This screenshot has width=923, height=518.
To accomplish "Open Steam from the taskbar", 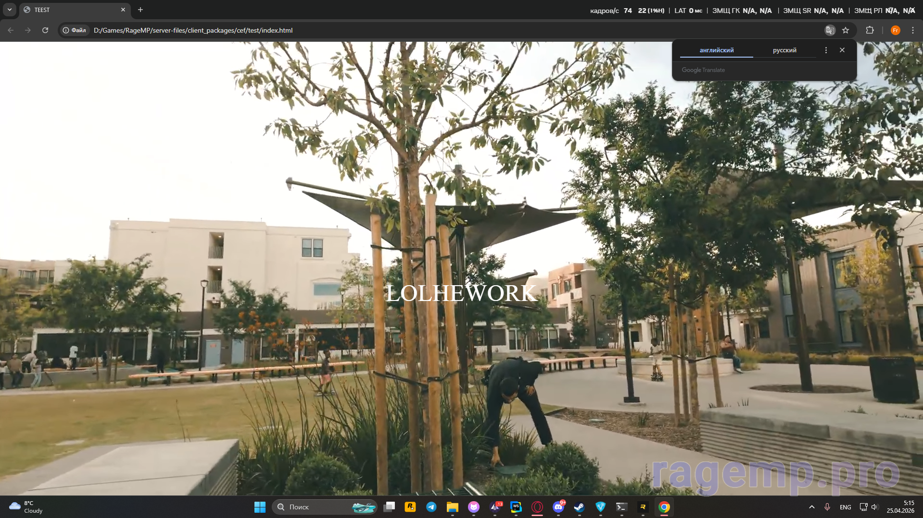I will click(579, 507).
